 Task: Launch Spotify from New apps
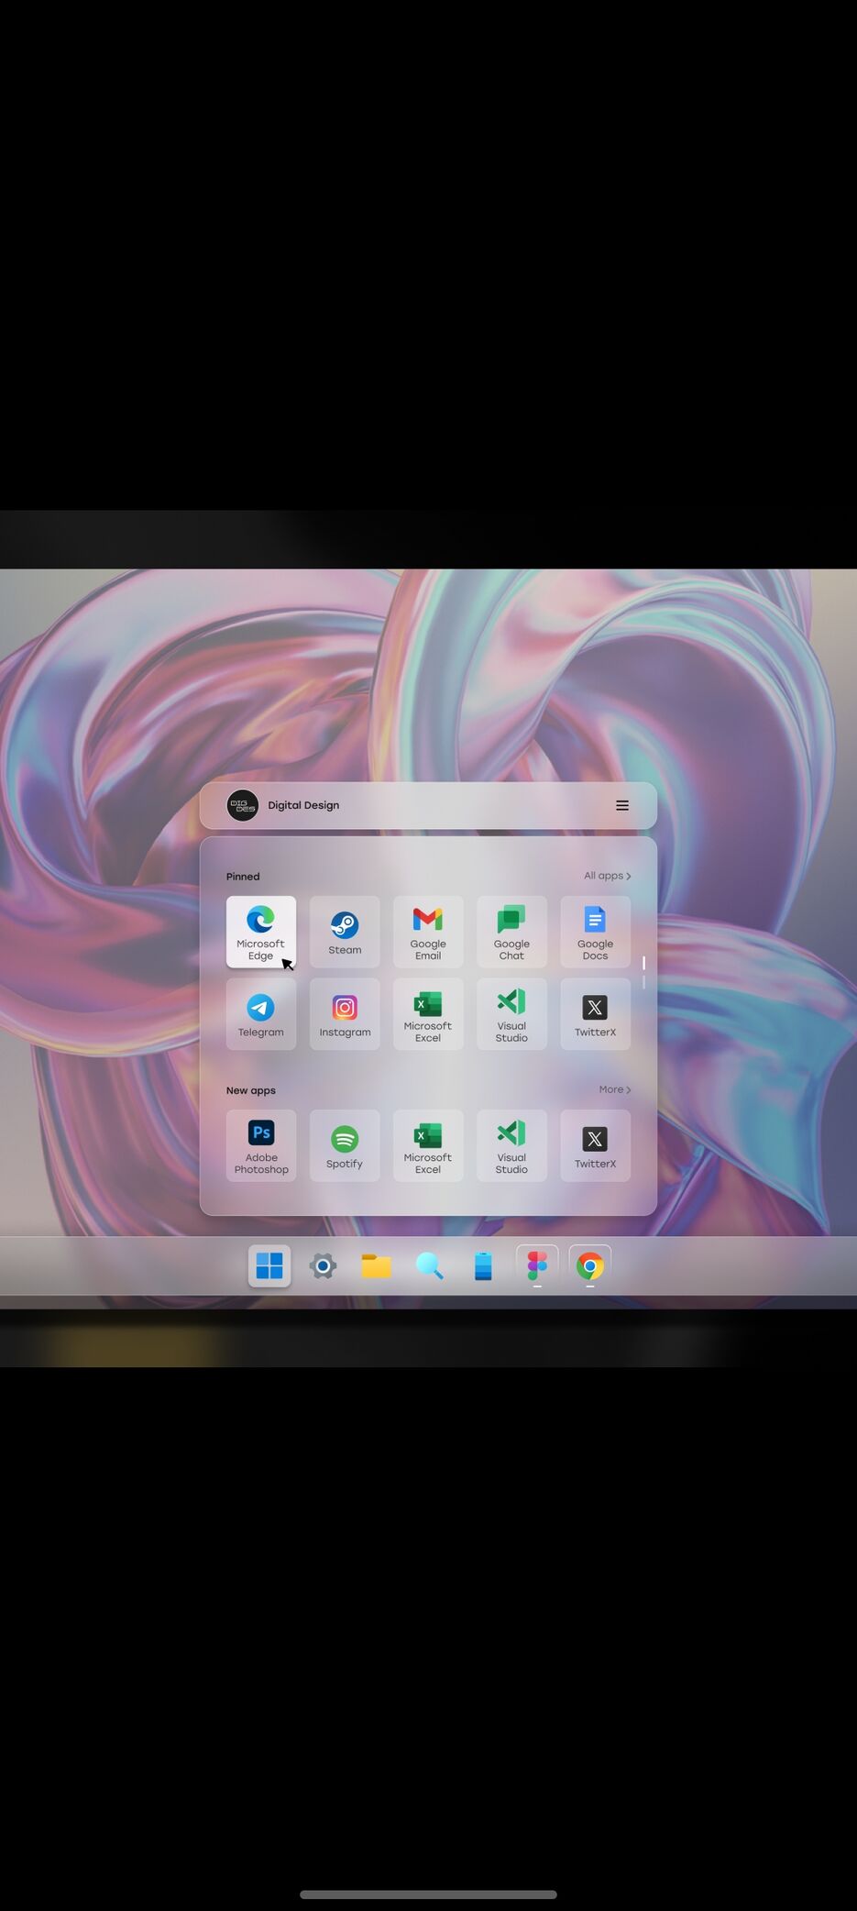click(345, 1145)
